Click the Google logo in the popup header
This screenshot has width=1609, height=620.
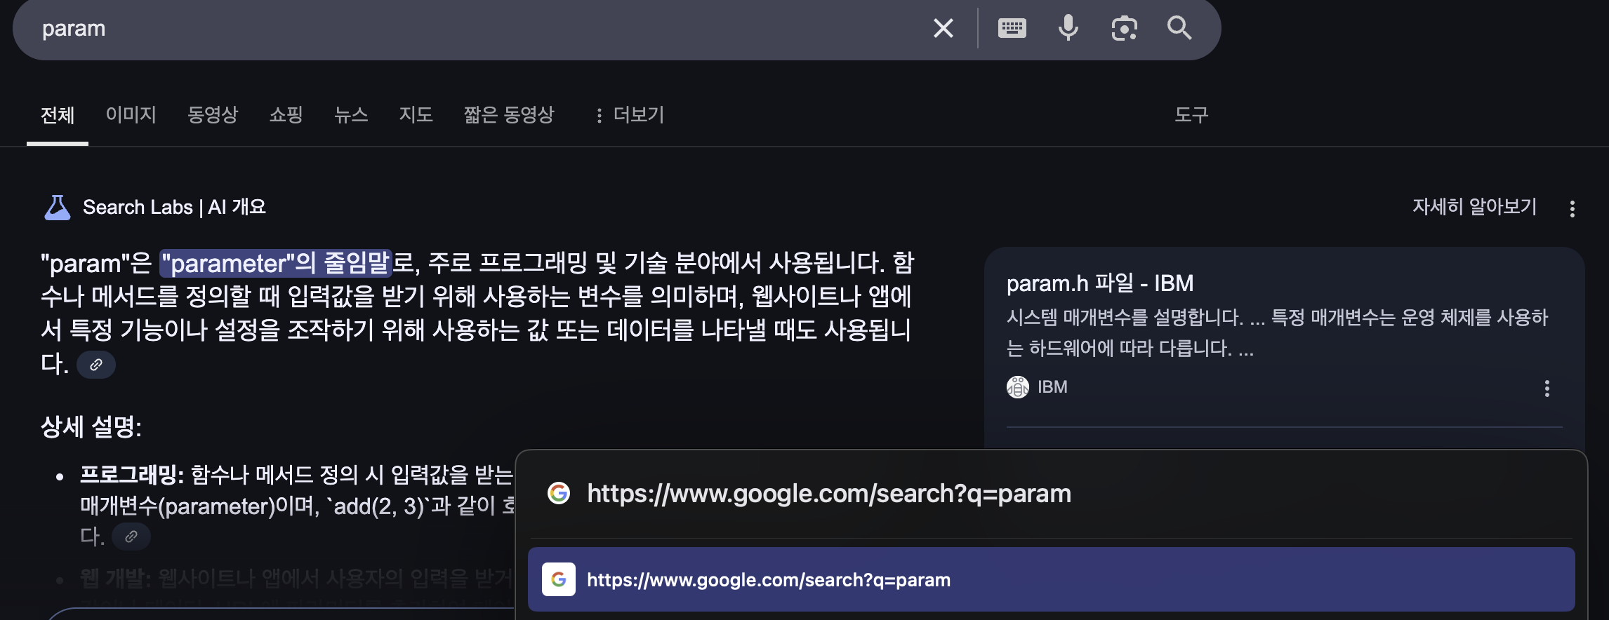coord(559,494)
